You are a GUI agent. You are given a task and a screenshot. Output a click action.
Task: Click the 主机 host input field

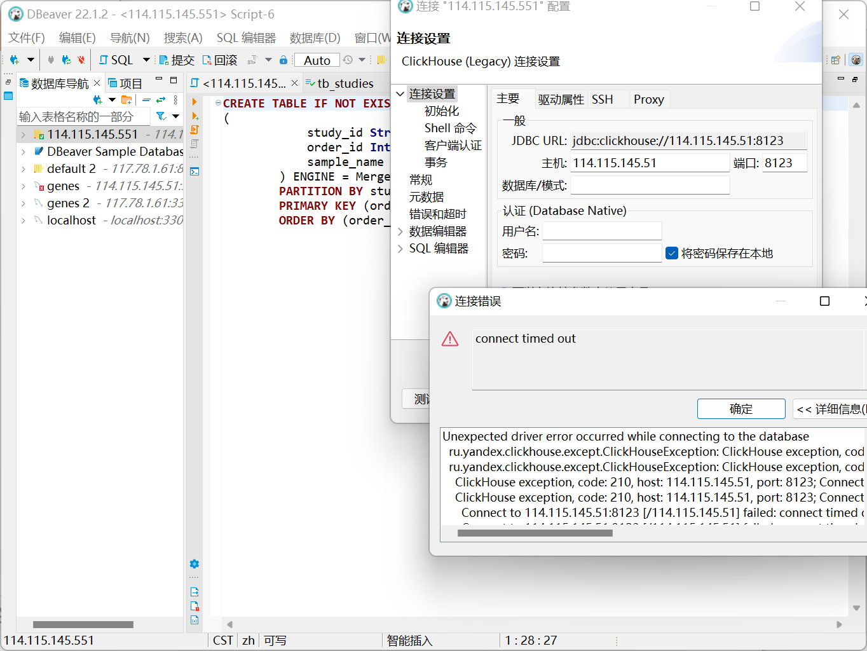pyautogui.click(x=650, y=163)
